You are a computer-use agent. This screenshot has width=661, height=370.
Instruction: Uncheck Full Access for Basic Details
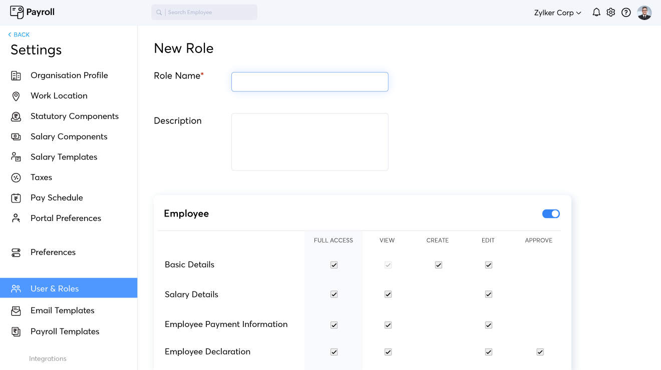tap(334, 264)
